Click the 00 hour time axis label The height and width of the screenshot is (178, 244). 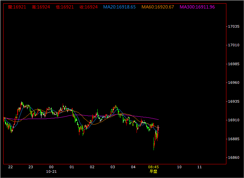click(x=51, y=167)
